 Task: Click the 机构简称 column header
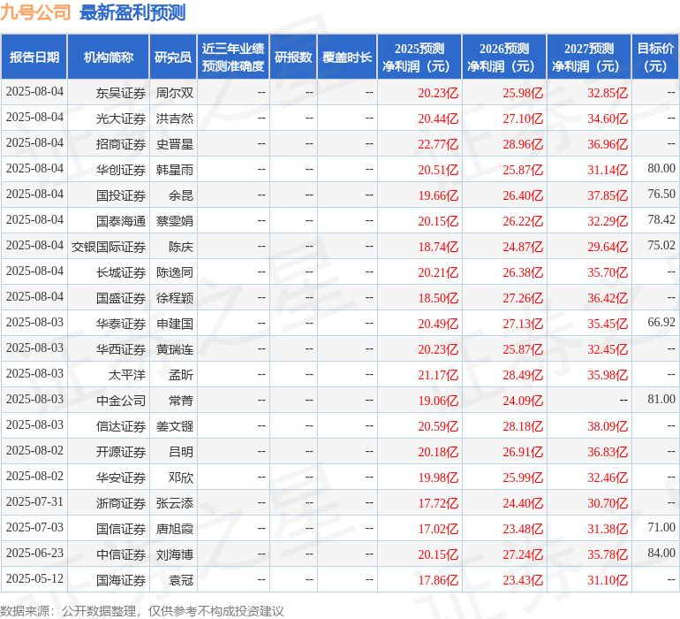109,57
